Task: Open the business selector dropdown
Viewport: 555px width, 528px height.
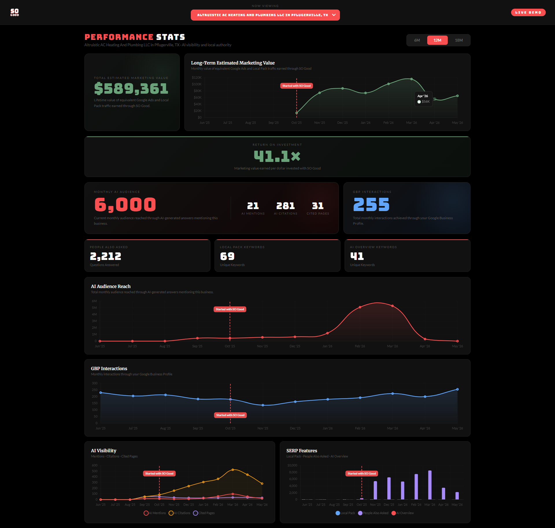Action: pyautogui.click(x=265, y=15)
